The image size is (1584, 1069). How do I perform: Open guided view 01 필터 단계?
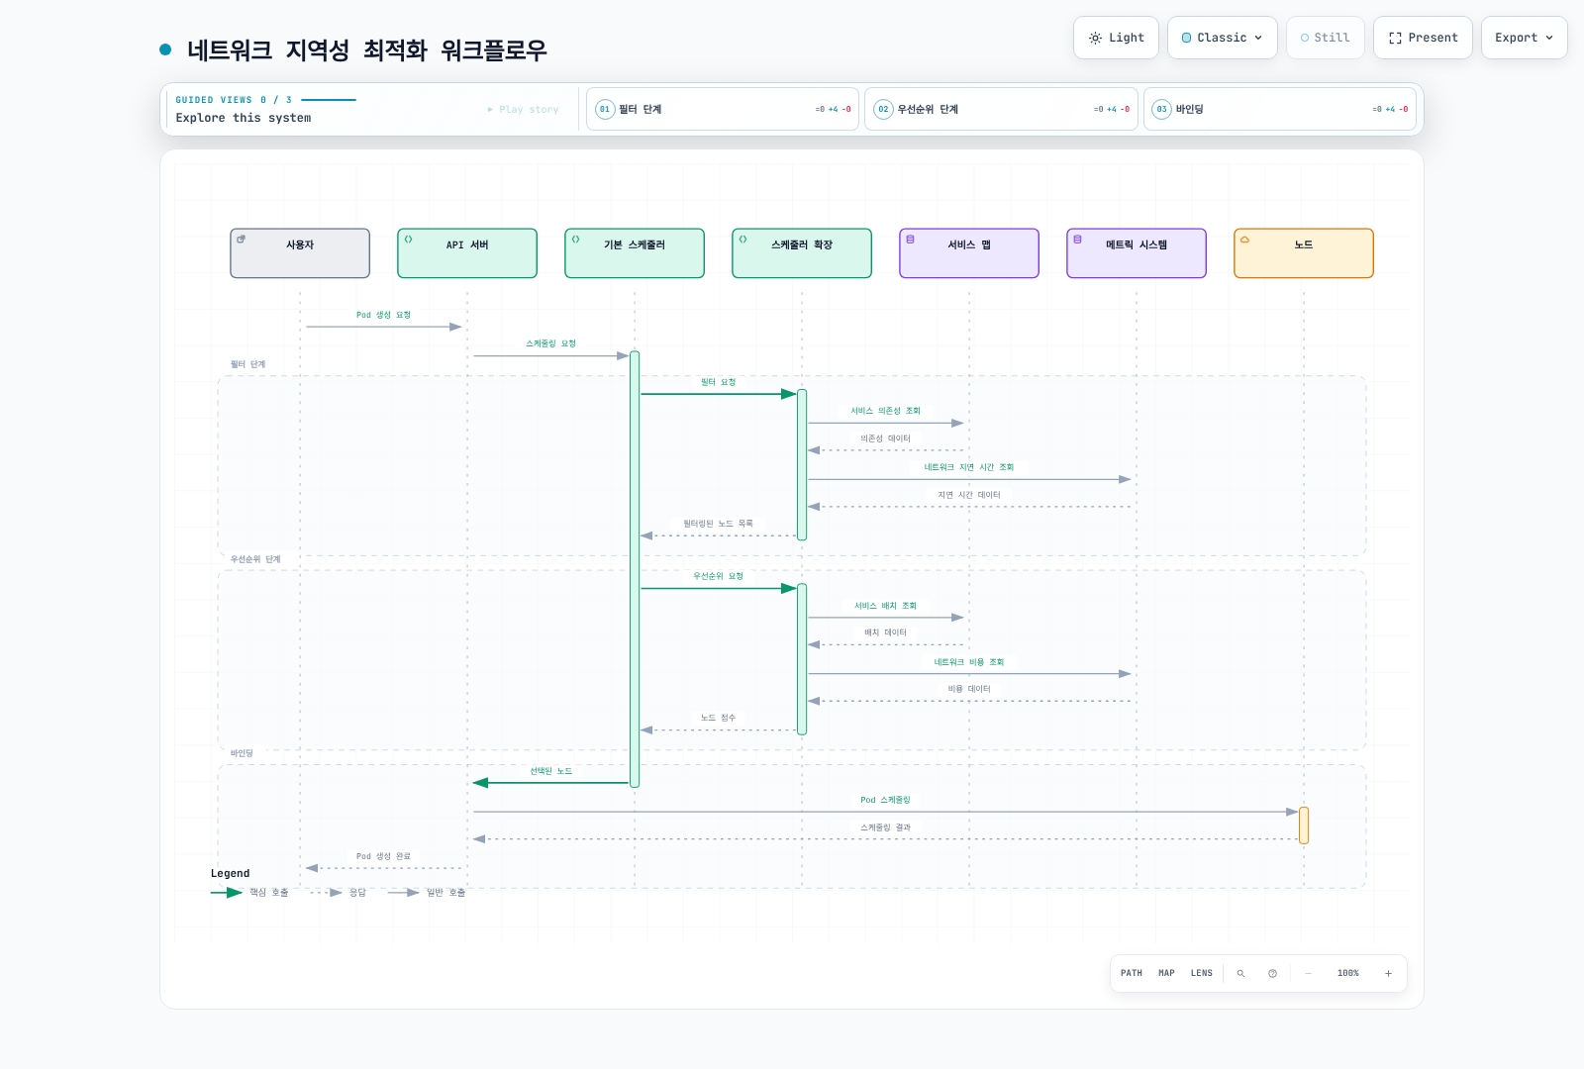pos(723,109)
